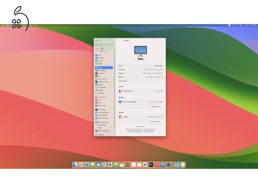258x193 pixels.
Task: Open Manage Settings for storage
Action: pyautogui.click(x=156, y=121)
